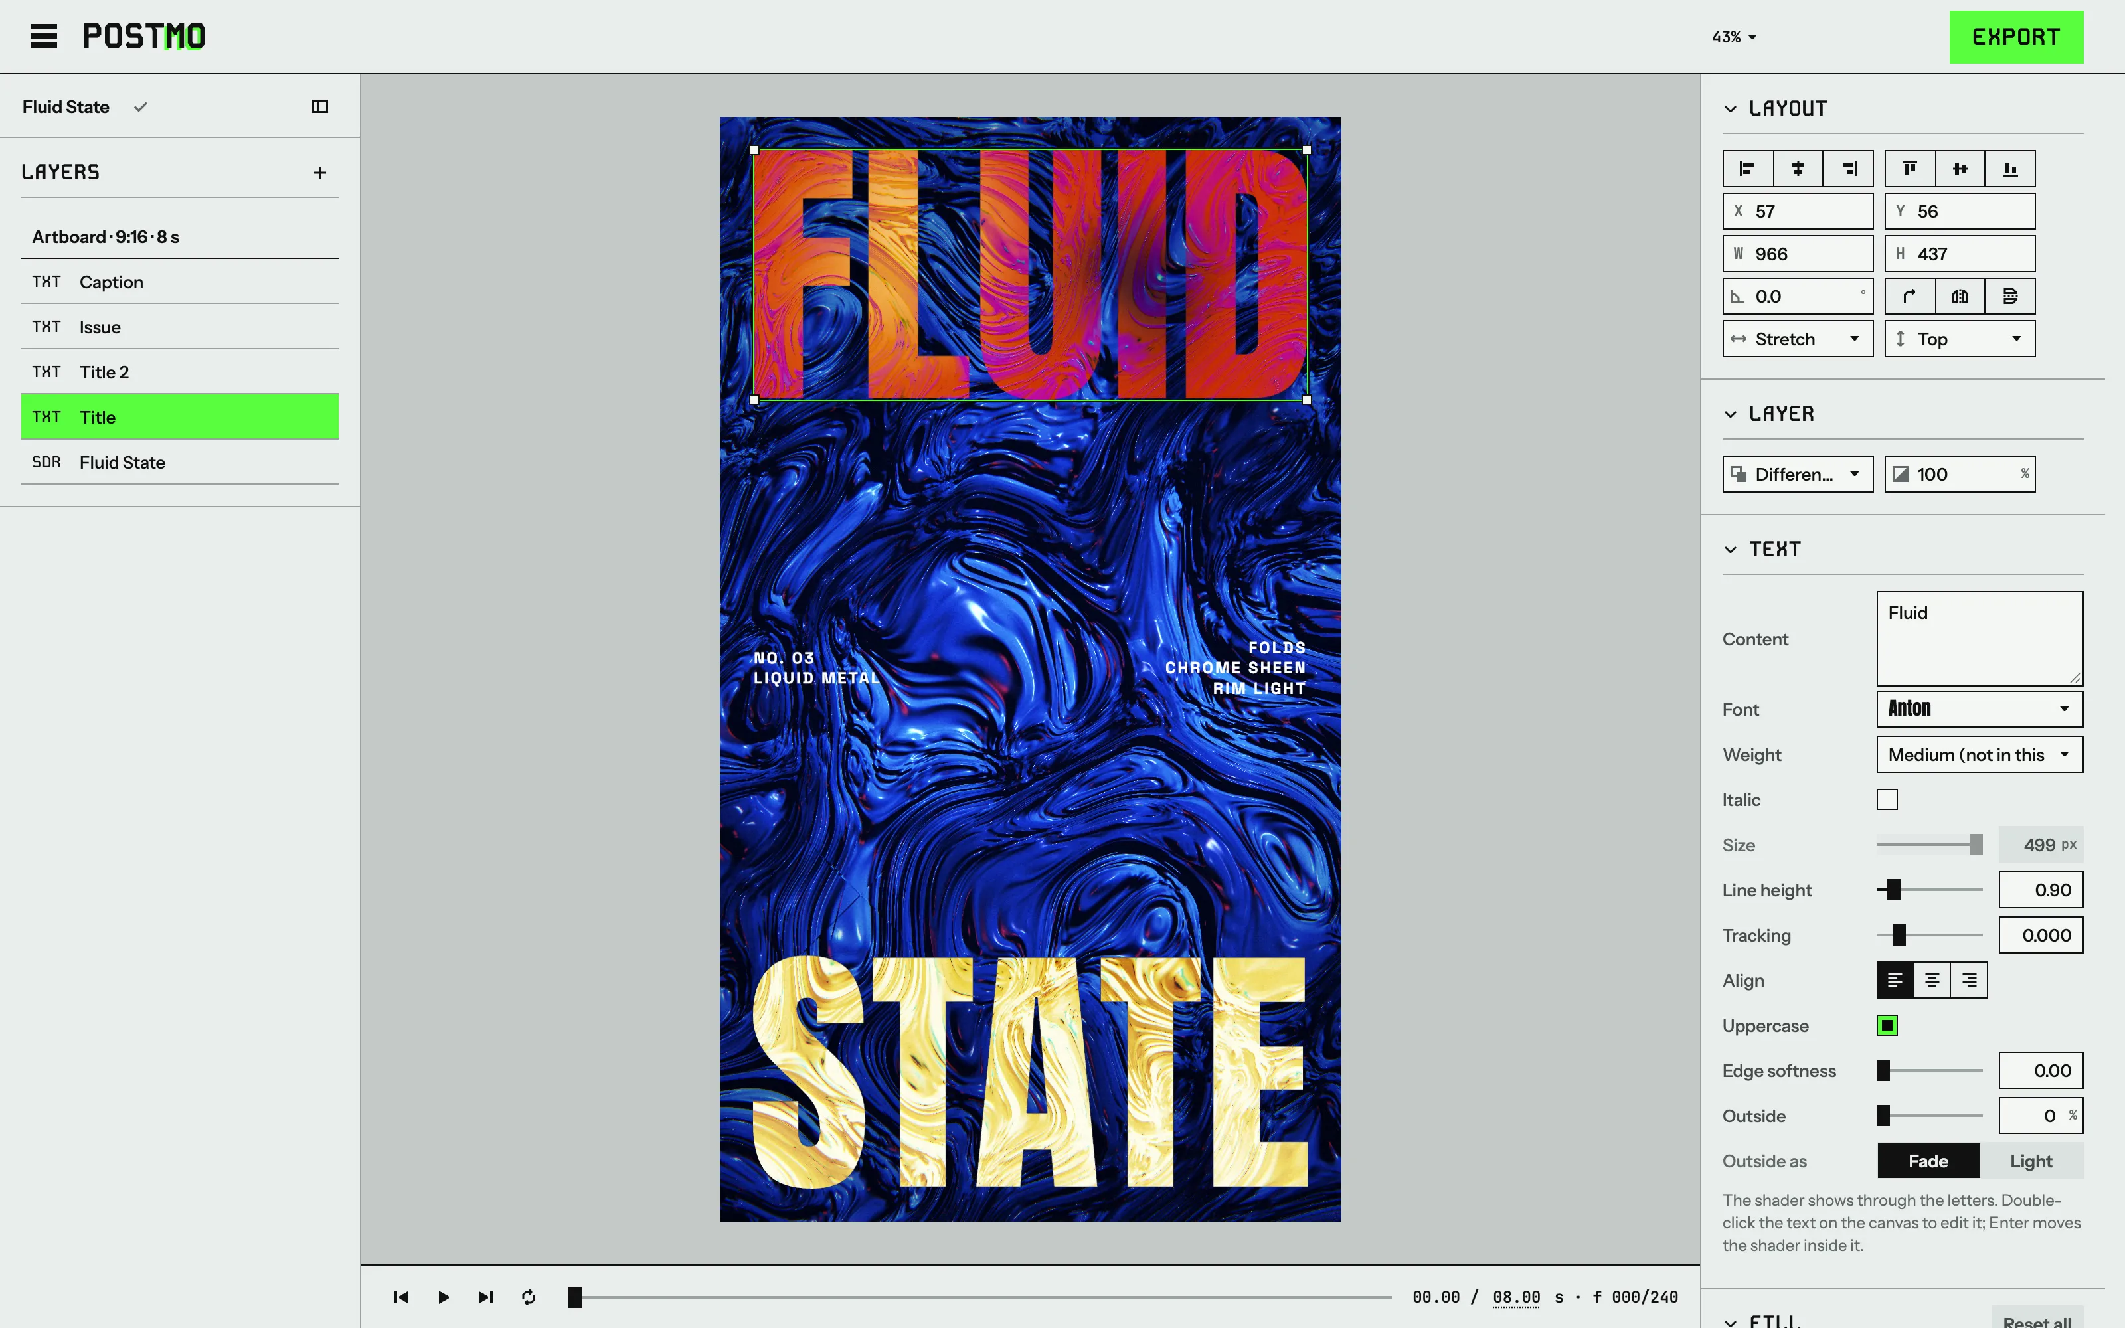Image resolution: width=2125 pixels, height=1328 pixels.
Task: Adjust the Outside slider
Action: point(1928,1116)
